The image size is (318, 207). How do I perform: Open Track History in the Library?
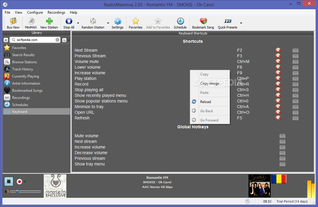37,69
